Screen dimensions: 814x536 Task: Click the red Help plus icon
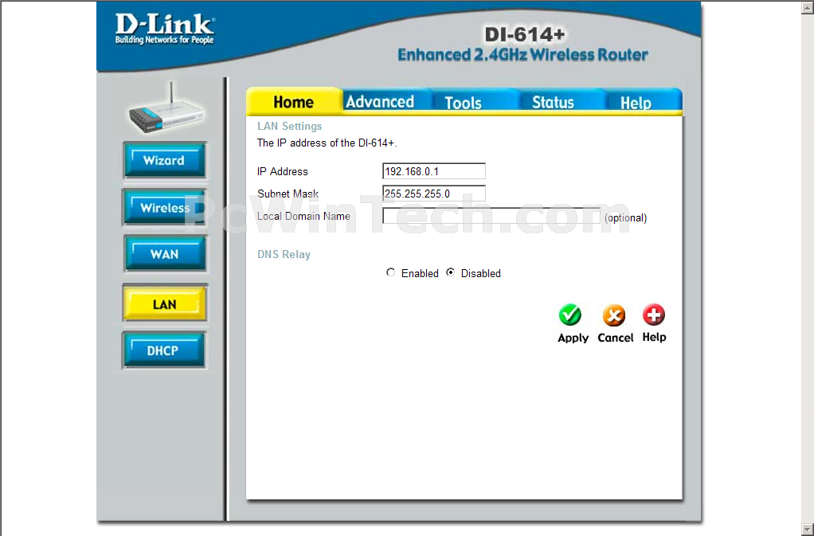pos(654,315)
